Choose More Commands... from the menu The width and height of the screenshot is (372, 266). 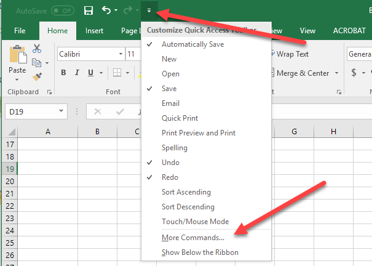(x=193, y=237)
